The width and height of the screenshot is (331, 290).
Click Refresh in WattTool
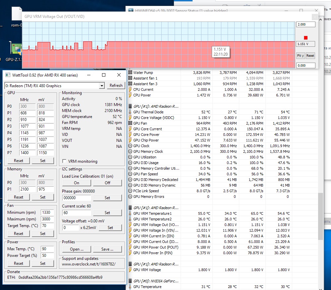point(116,86)
